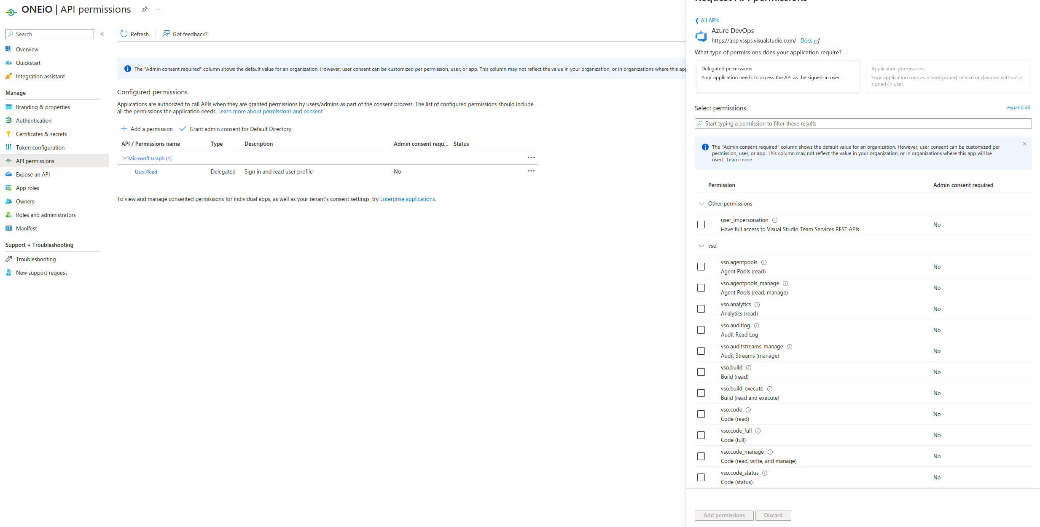
Task: Click the Troubleshooting wrench icon
Action: (8, 259)
